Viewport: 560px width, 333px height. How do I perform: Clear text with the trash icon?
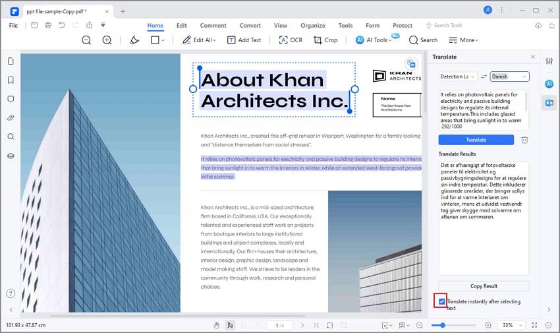click(524, 140)
